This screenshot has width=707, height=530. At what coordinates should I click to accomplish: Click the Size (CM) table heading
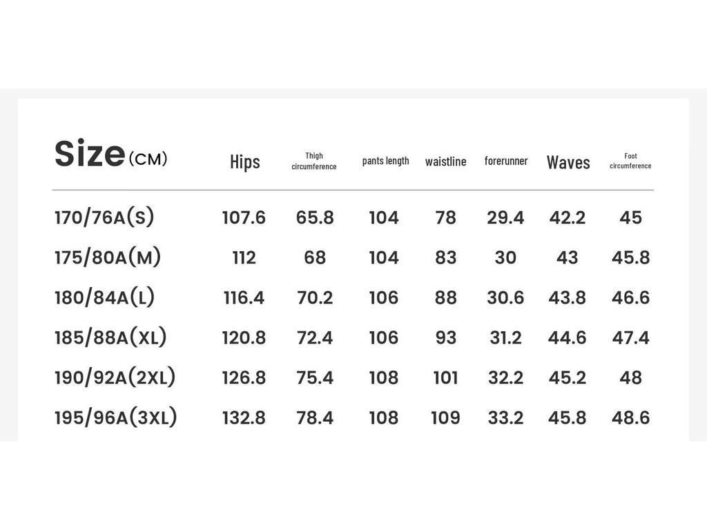(x=110, y=155)
